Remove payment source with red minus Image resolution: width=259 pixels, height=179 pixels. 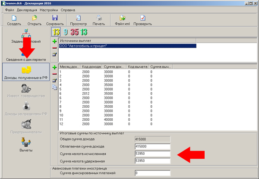(54, 48)
